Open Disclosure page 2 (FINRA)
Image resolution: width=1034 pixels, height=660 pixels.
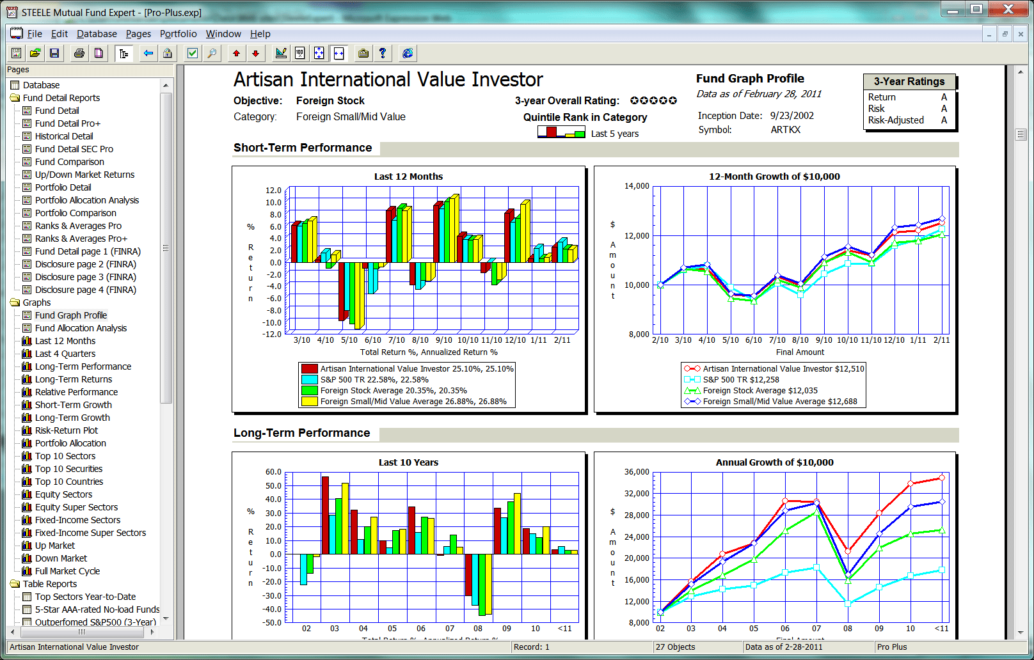pos(86,264)
